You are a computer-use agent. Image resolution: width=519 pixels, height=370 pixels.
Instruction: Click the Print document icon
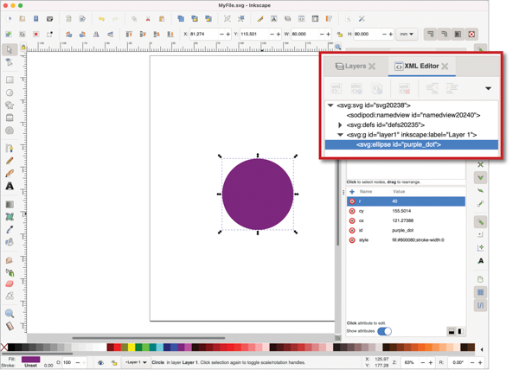point(49,19)
